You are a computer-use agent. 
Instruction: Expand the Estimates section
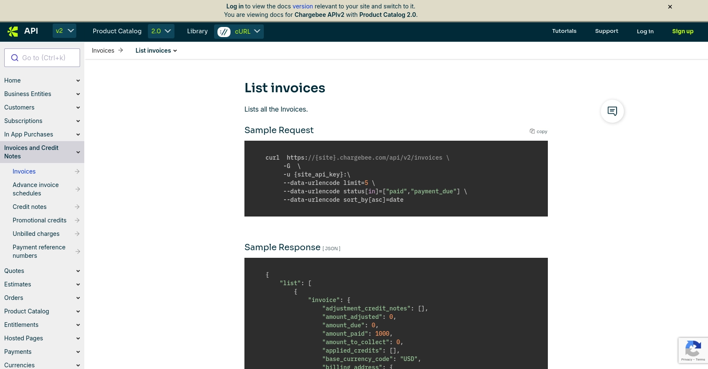coord(78,284)
